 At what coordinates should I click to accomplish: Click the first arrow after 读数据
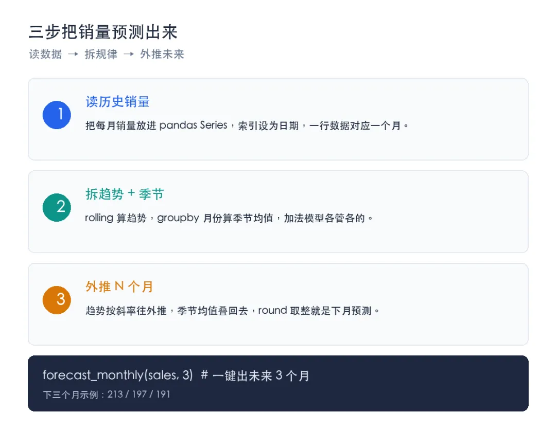point(73,54)
